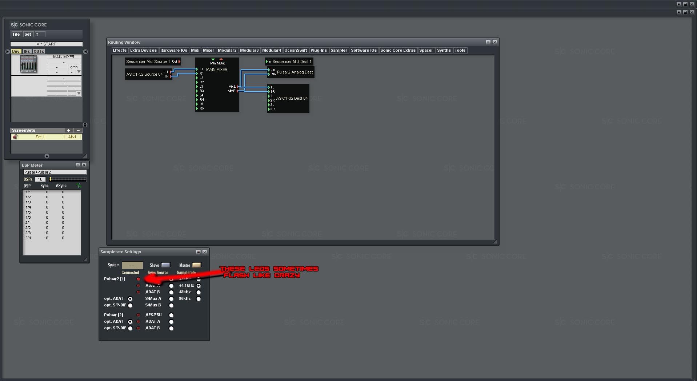
Task: Click the Rin port on Pulsar2 Analog Dest
Action: (269, 74)
